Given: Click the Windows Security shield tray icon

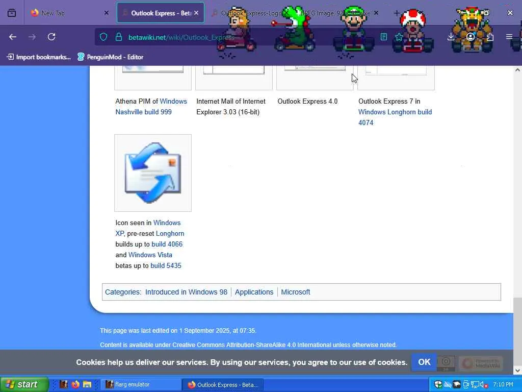Looking at the screenshot, I should click(x=438, y=385).
